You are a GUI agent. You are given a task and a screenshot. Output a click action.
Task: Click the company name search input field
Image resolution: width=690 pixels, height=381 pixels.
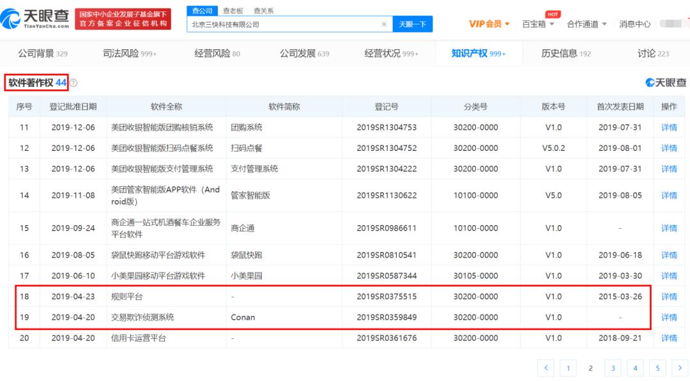[281, 23]
